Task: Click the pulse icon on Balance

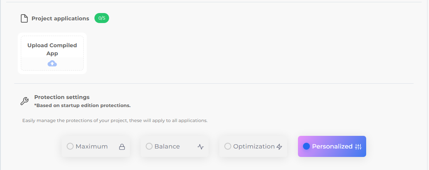Action: [x=200, y=147]
